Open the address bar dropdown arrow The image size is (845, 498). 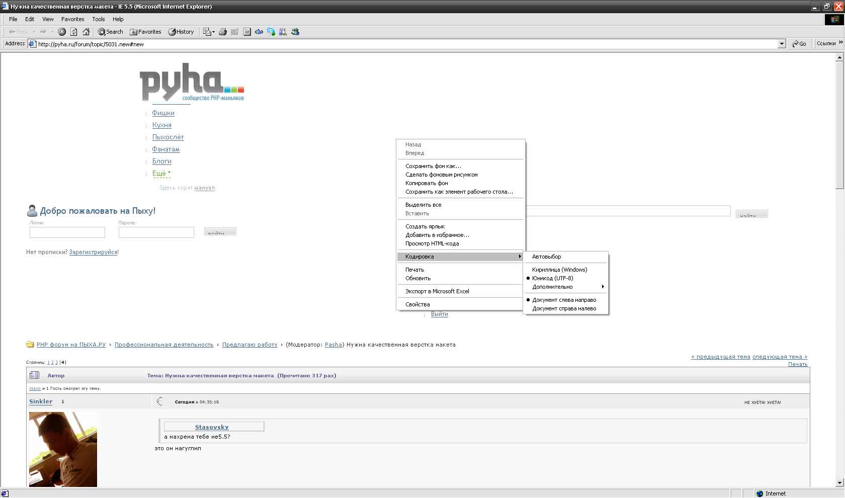coord(782,44)
